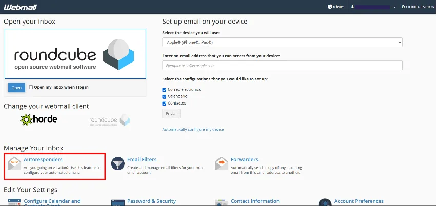Image resolution: width=437 pixels, height=206 pixels.
Task: Click the Webmail logo
Action: pyautogui.click(x=20, y=7)
